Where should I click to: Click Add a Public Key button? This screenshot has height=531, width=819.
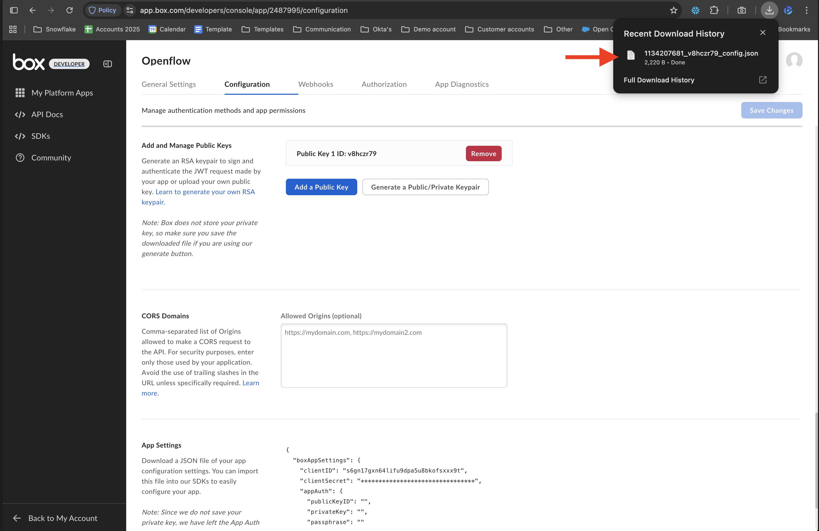[321, 187]
